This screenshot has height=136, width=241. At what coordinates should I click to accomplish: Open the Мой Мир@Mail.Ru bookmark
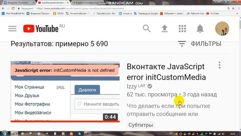[x=13, y=14]
